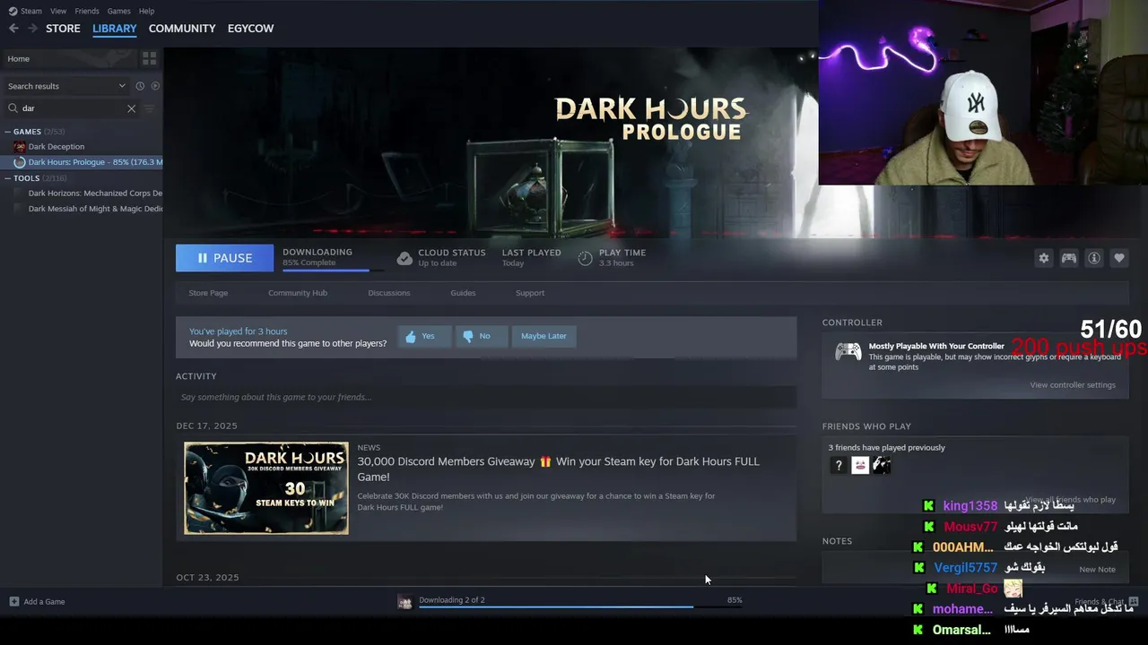
Task: Click the CLOUD STATUS cloud icon
Action: click(404, 258)
